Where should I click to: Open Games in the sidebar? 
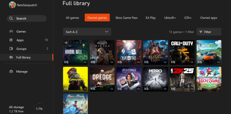(27, 31)
